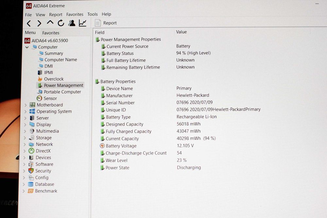327x218 pixels.
Task: Click the Value column header
Action: [x=181, y=32]
